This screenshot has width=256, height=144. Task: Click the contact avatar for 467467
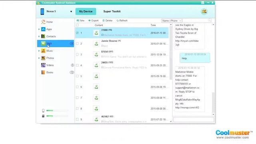[96, 119]
